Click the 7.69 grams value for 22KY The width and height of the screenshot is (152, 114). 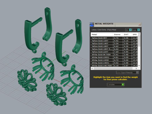[x=116, y=52]
